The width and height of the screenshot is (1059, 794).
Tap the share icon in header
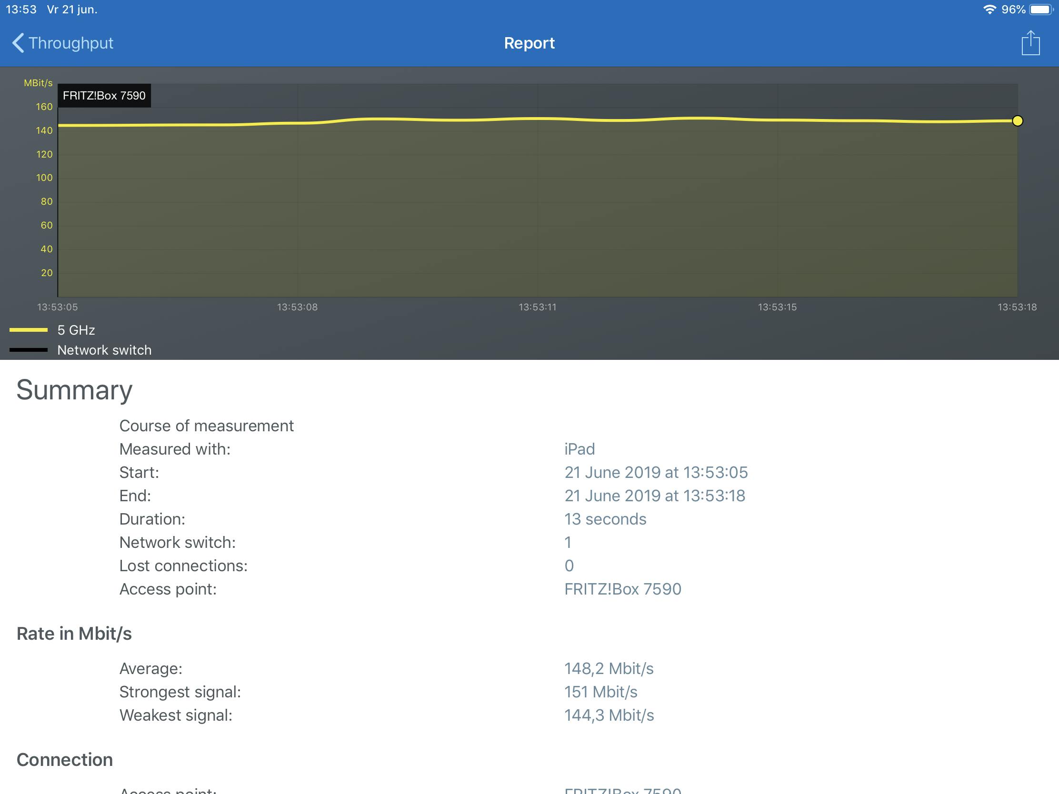coord(1030,43)
